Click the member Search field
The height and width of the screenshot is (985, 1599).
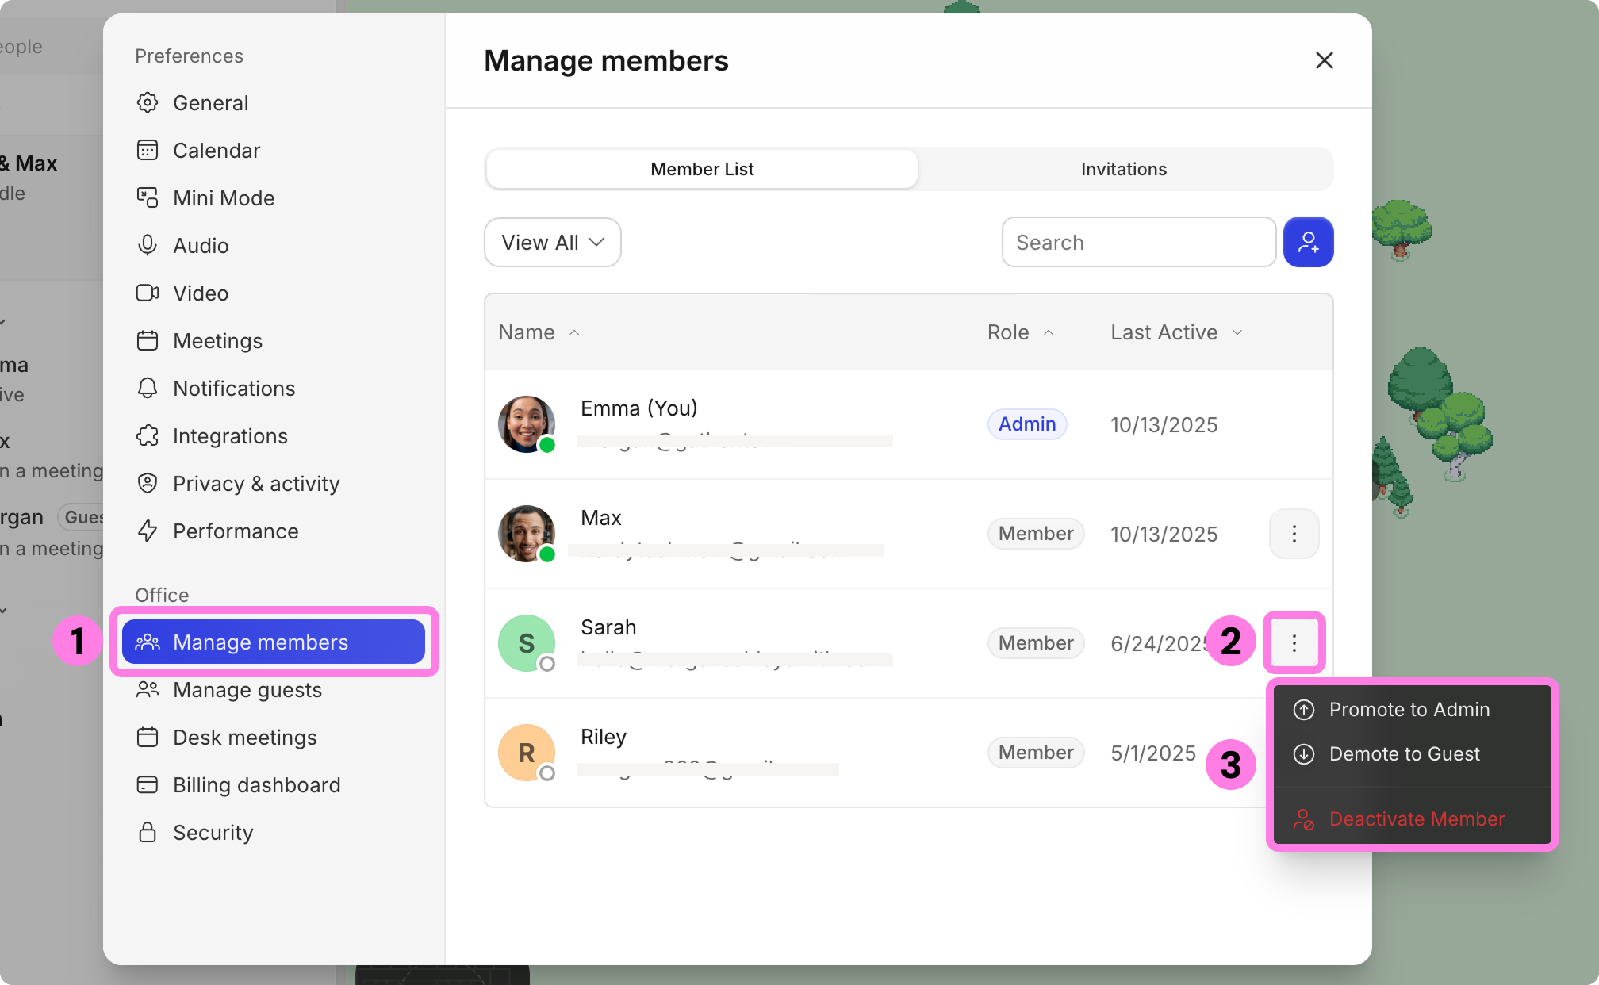pos(1139,243)
